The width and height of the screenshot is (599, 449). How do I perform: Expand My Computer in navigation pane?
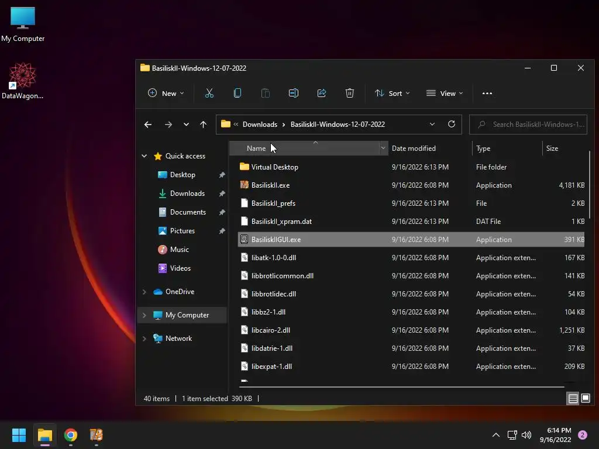[x=144, y=315]
